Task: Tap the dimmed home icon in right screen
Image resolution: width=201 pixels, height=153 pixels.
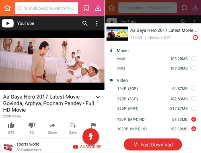Action: (x=111, y=8)
